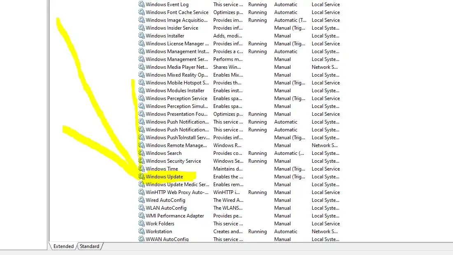
Task: Select the Wired AutoConfig service name
Action: [166, 200]
